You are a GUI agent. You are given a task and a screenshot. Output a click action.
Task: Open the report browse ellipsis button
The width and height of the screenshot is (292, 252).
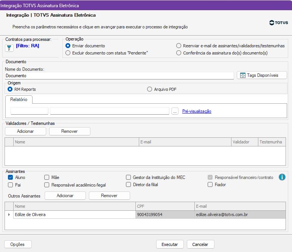click(175, 111)
